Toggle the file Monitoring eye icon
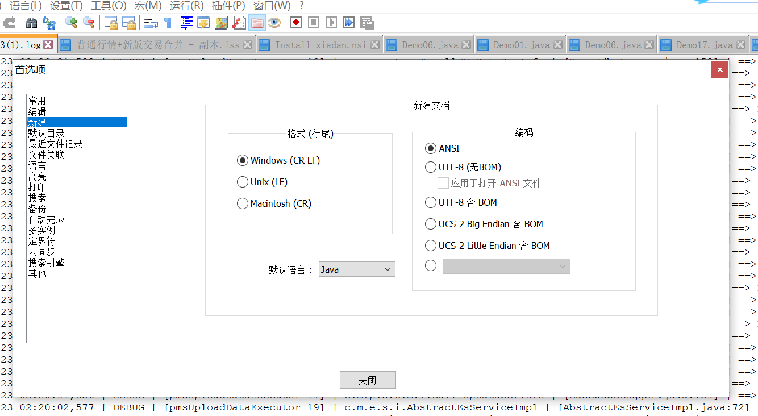The image size is (758, 416). [274, 23]
